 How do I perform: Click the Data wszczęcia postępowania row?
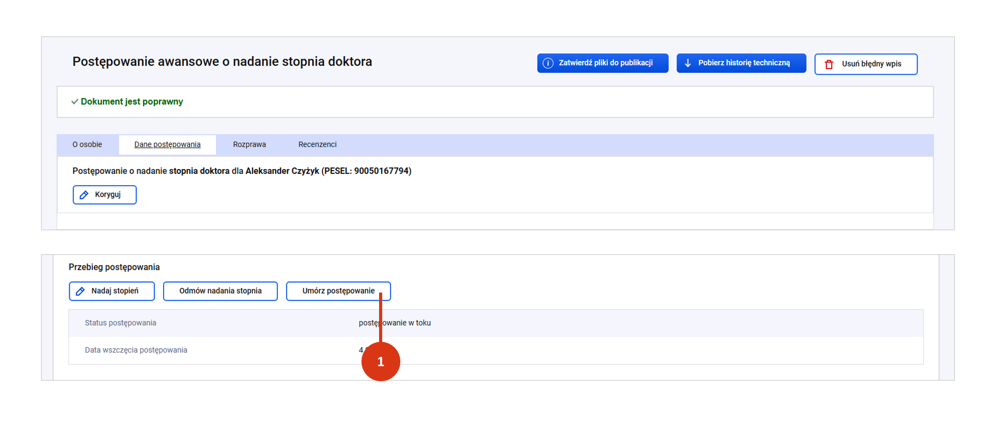pyautogui.click(x=136, y=350)
